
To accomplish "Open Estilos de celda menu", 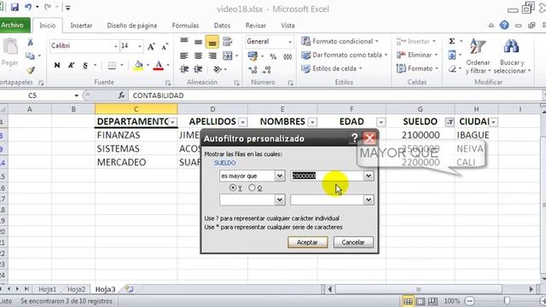I will (x=332, y=68).
